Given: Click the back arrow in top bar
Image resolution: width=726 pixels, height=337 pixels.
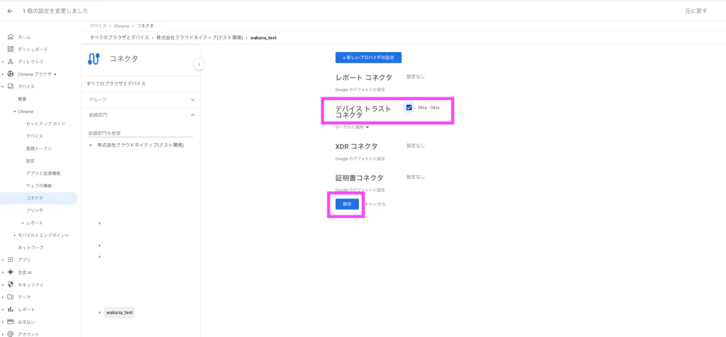Looking at the screenshot, I should click(x=10, y=11).
